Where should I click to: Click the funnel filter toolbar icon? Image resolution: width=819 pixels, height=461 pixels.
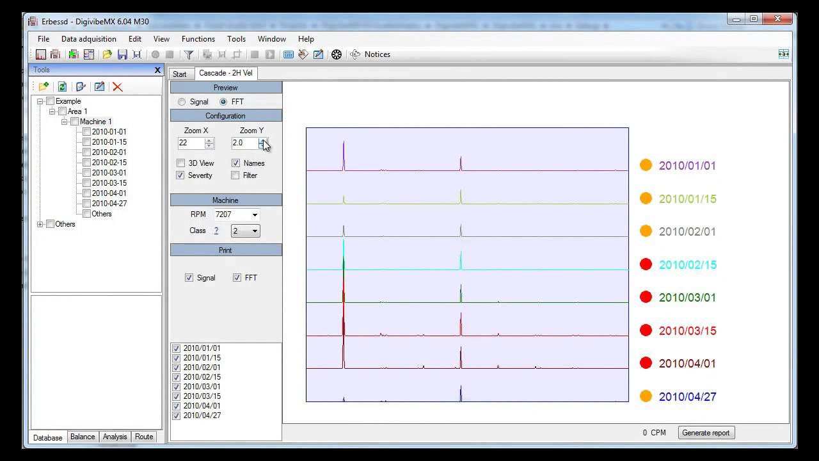189,54
